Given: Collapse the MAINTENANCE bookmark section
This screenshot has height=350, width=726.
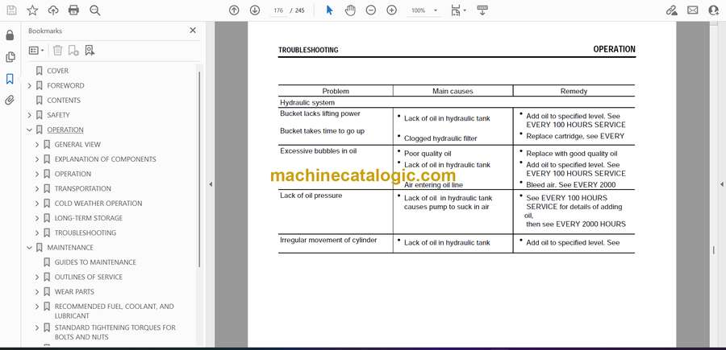Looking at the screenshot, I should 30,248.
